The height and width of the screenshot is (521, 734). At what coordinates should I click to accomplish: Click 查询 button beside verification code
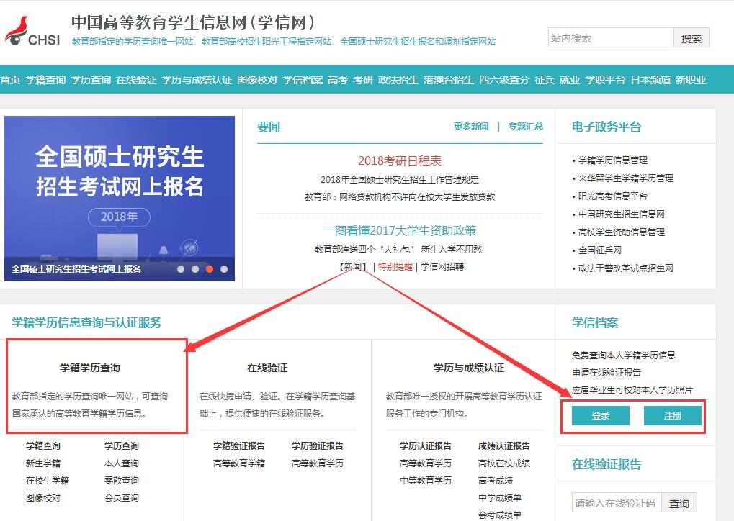click(x=679, y=503)
